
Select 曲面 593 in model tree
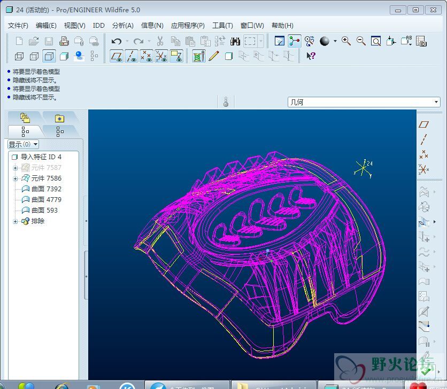point(44,211)
